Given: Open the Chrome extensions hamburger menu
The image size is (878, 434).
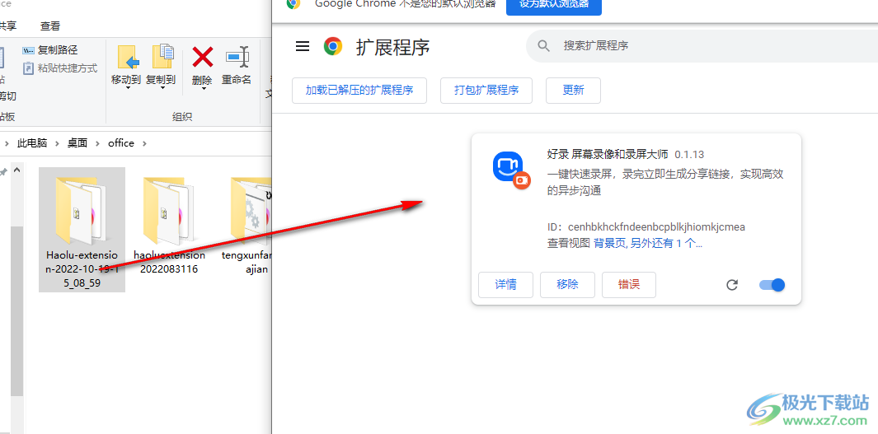Looking at the screenshot, I should [303, 46].
